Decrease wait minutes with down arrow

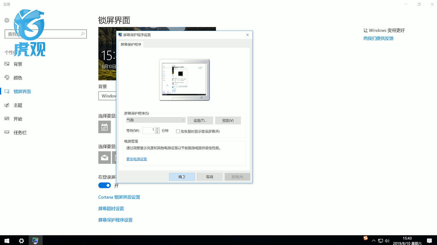tap(157, 132)
